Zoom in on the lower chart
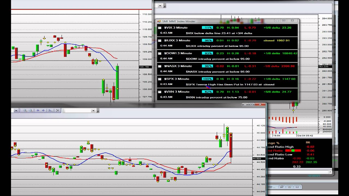This screenshot has height=196, width=349. pos(25,110)
